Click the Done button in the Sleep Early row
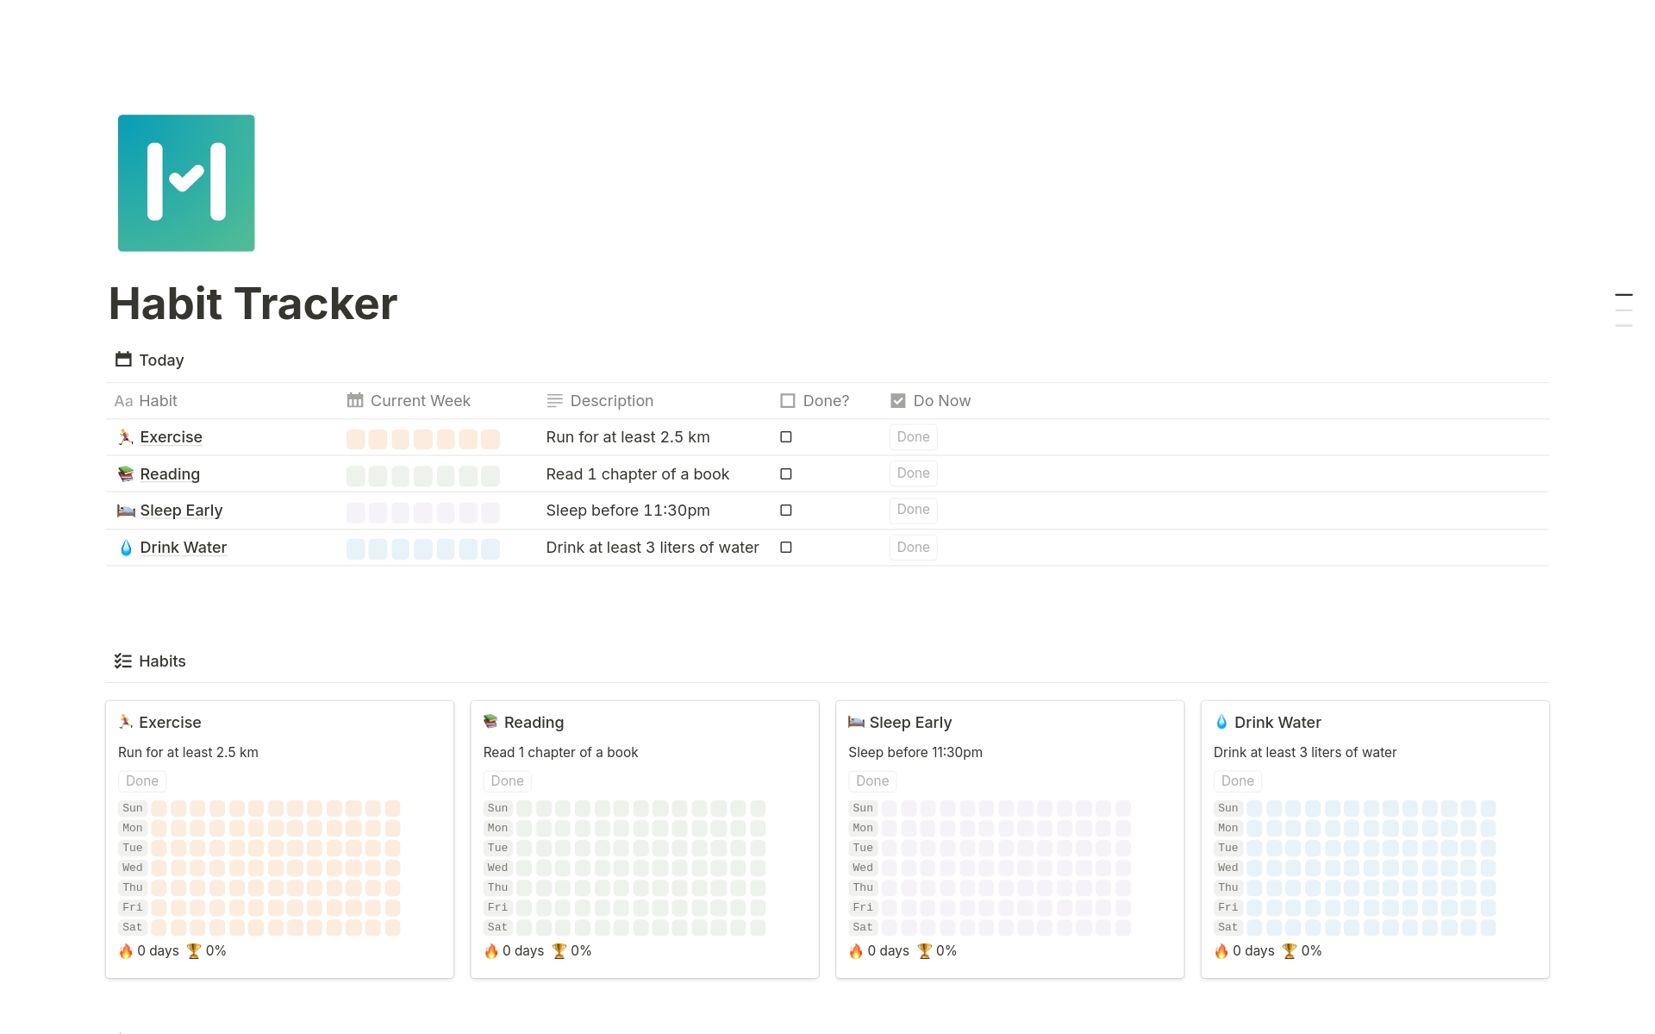Image resolution: width=1655 pixels, height=1034 pixels. click(x=913, y=510)
